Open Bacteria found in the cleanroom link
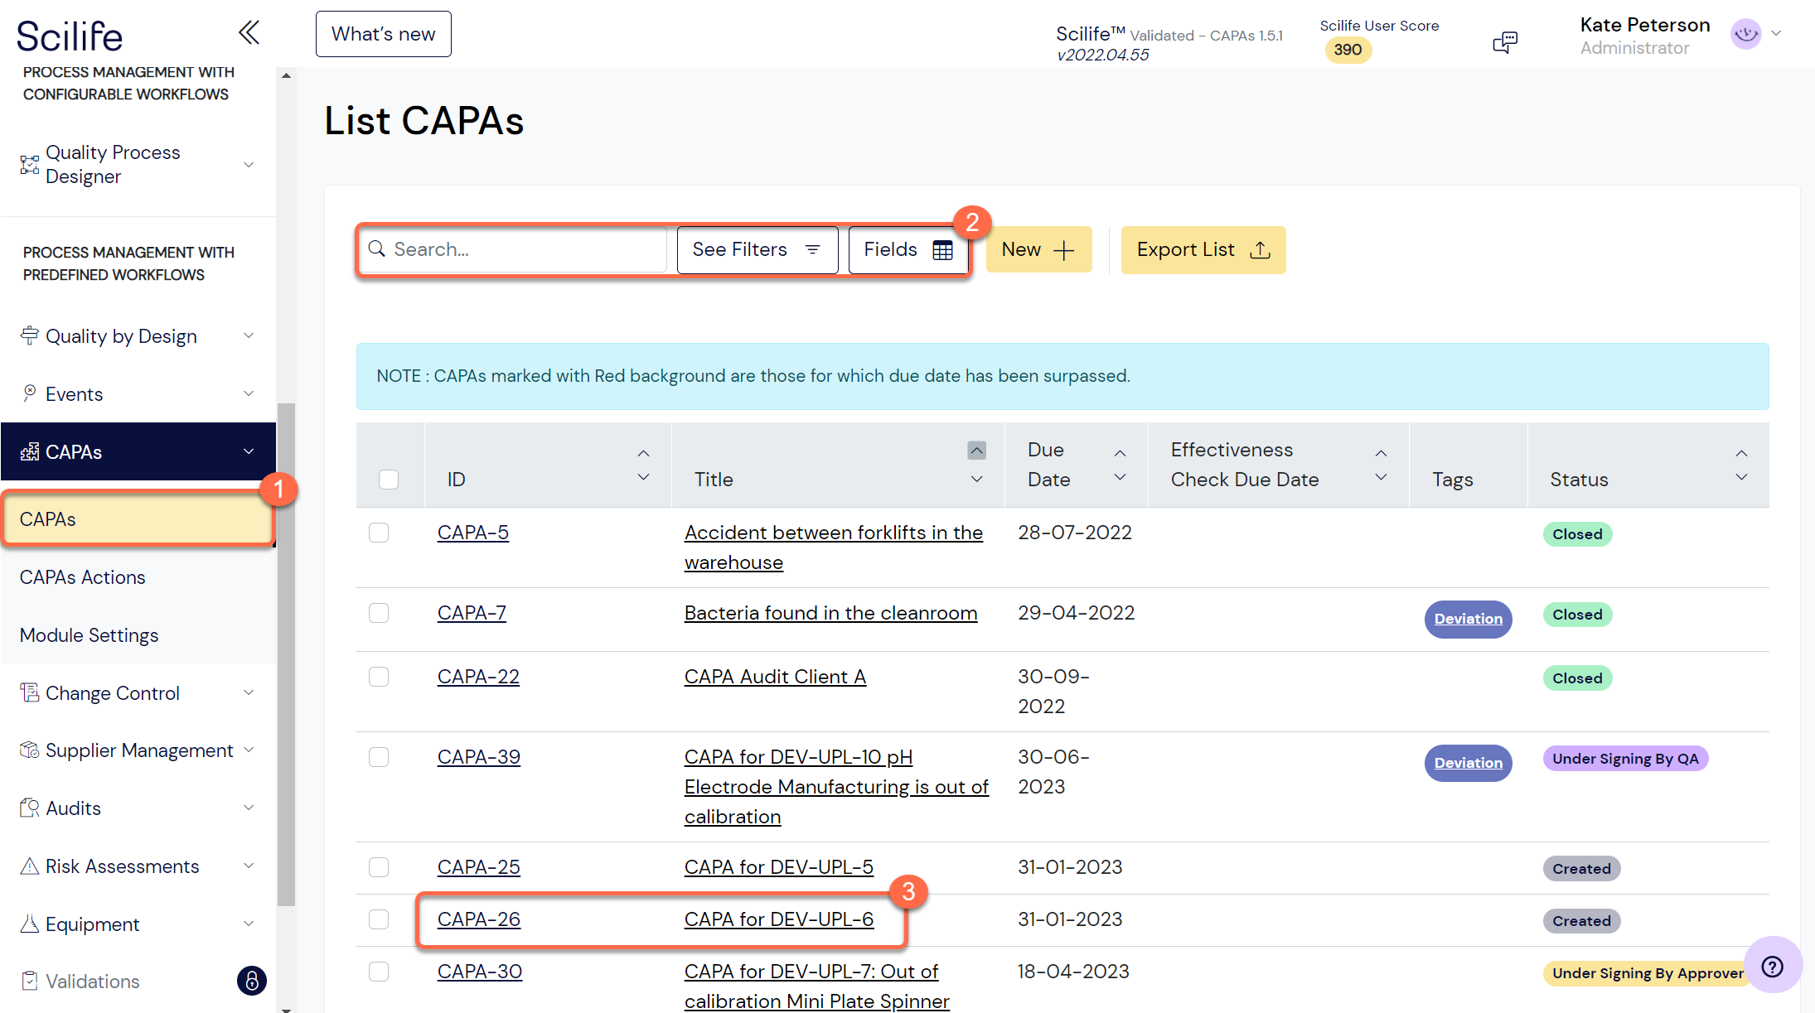The width and height of the screenshot is (1815, 1013). coord(830,613)
